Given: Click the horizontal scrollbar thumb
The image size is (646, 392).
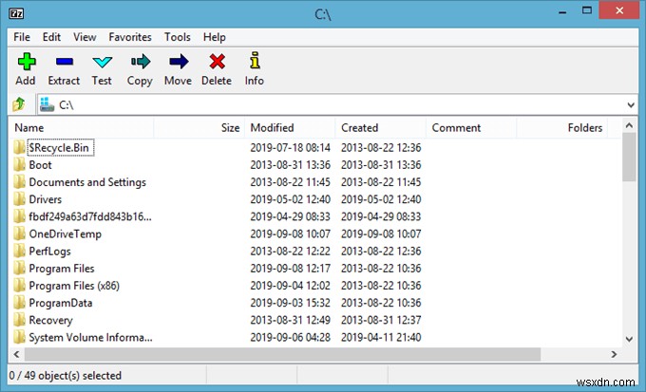Looking at the screenshot, I should pyautogui.click(x=283, y=354).
